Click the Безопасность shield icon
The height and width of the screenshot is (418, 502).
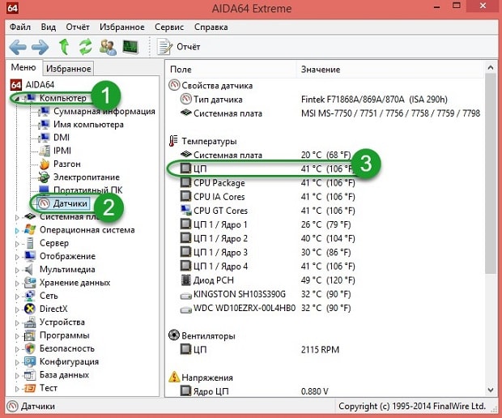point(30,348)
